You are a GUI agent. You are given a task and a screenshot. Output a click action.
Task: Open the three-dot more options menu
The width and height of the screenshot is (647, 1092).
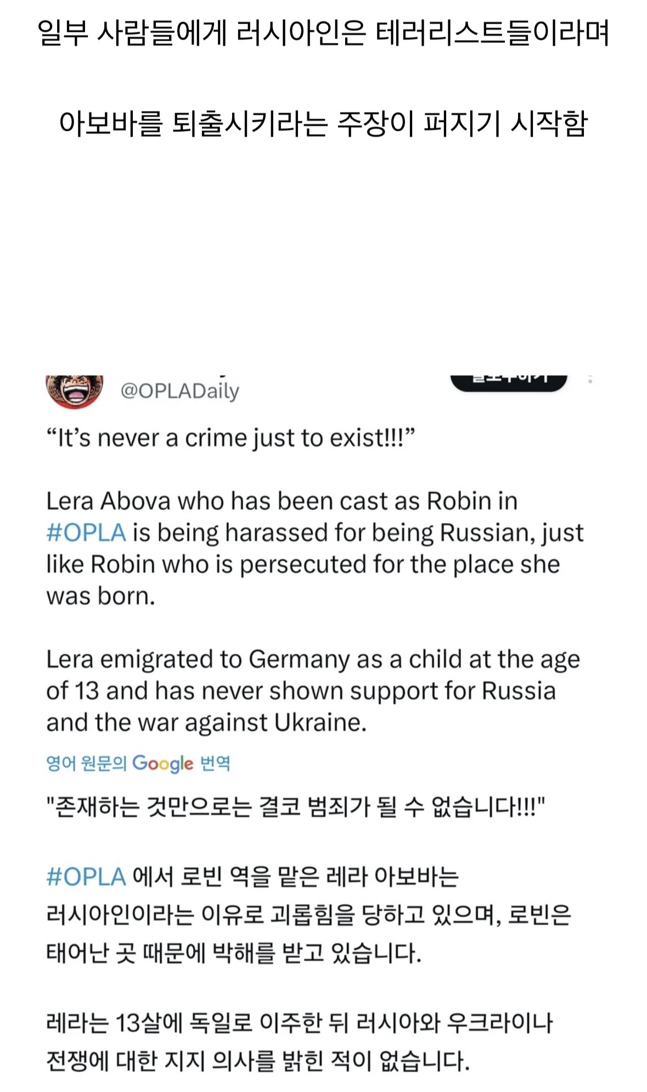coord(590,379)
